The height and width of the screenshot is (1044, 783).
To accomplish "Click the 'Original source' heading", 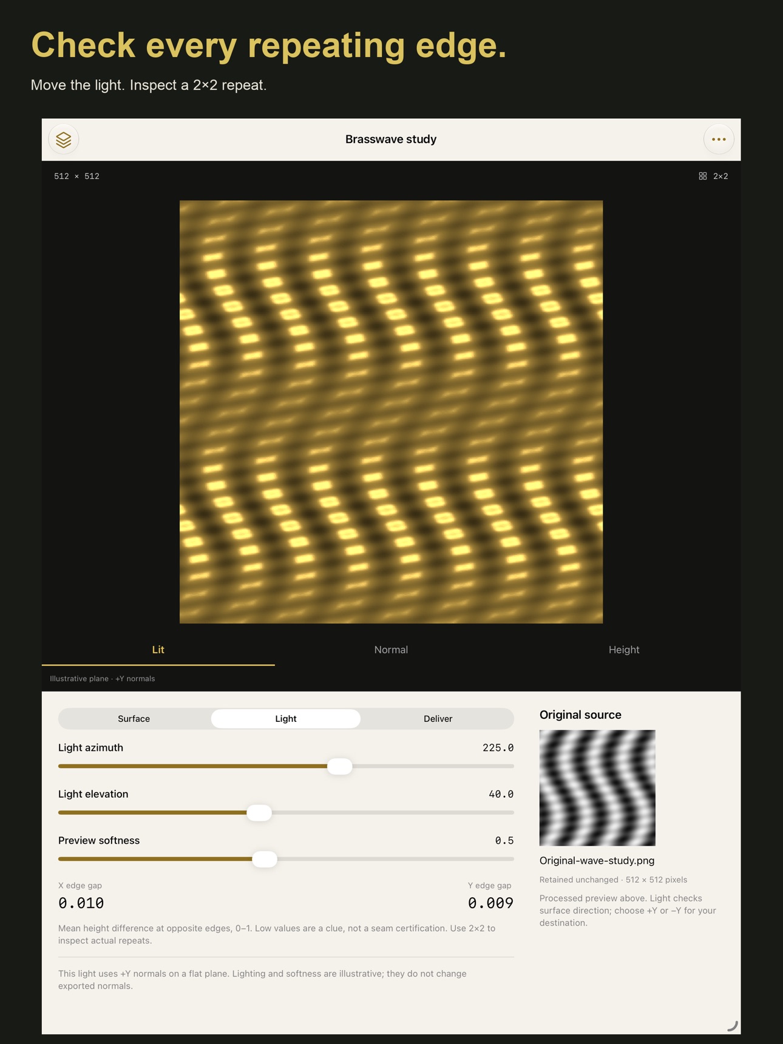I will (x=580, y=715).
